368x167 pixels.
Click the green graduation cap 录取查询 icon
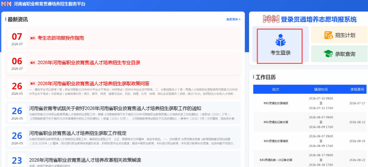click(x=328, y=54)
